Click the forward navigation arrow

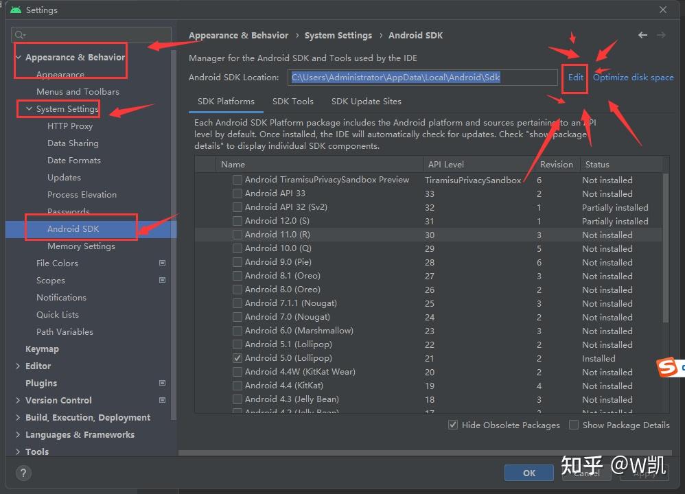click(662, 34)
